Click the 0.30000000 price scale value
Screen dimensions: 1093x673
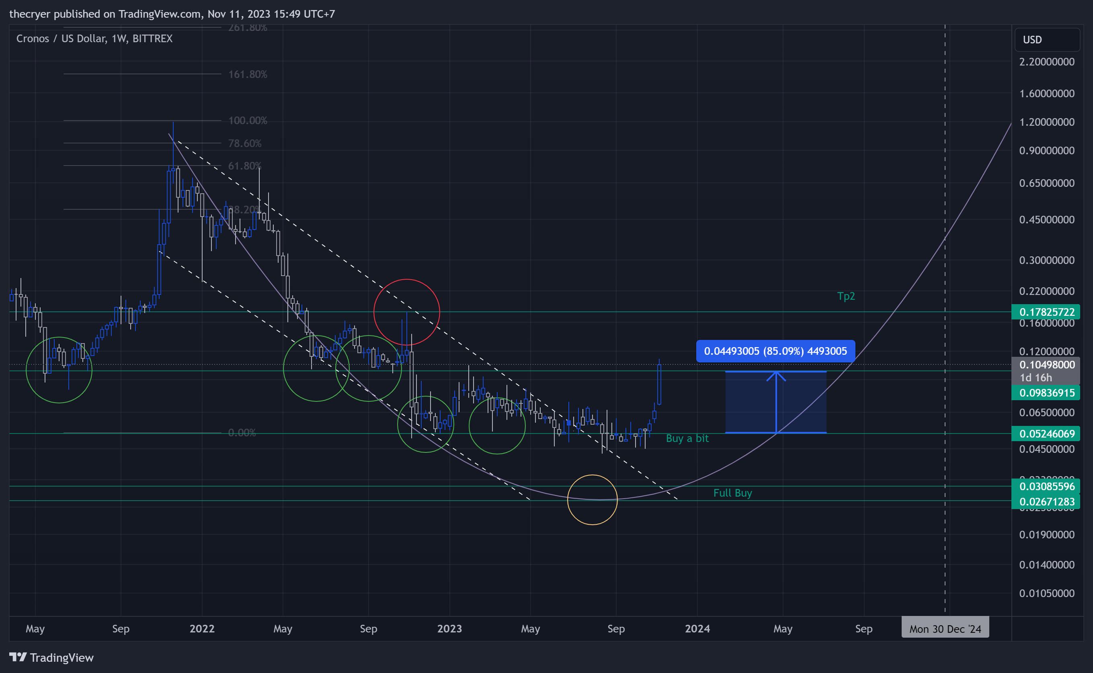(1047, 260)
